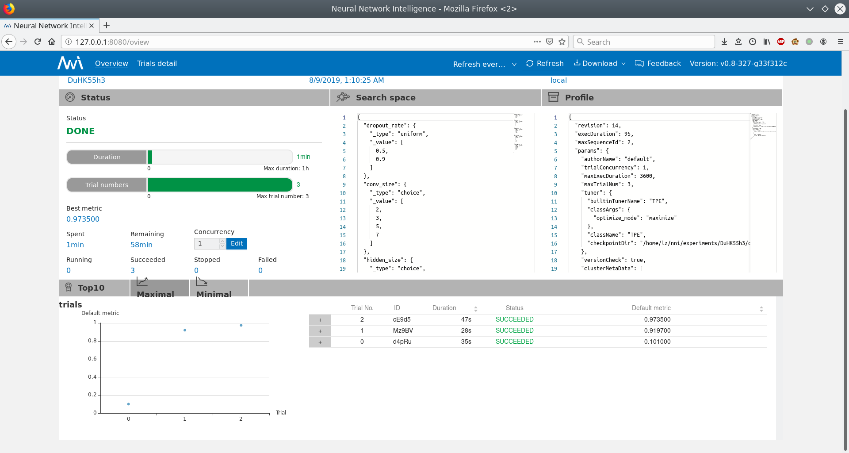Image resolution: width=849 pixels, height=453 pixels.
Task: Click the Status panel gauge icon
Action: tap(70, 97)
